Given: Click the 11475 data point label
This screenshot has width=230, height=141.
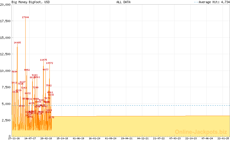Looking at the screenshot, I should click(x=43, y=60).
